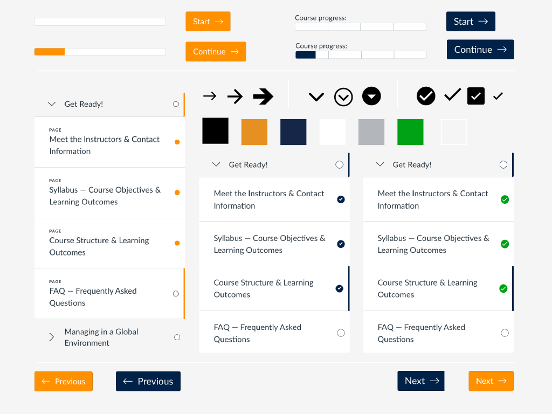Select the Syllabus — Course Objectives page
Viewport: 552px width, 414px height.
[x=105, y=195]
